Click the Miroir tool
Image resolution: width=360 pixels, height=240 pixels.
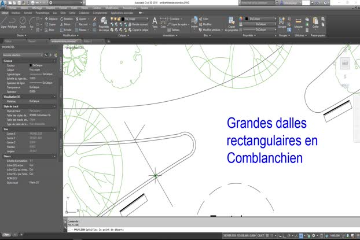[x=65, y=24]
